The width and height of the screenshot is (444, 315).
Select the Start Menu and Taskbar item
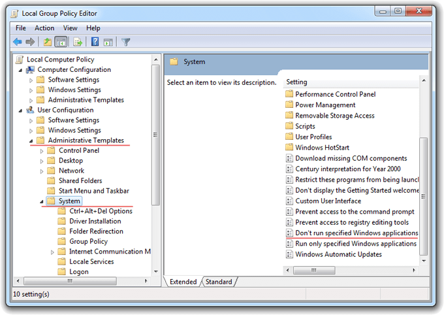tap(94, 191)
